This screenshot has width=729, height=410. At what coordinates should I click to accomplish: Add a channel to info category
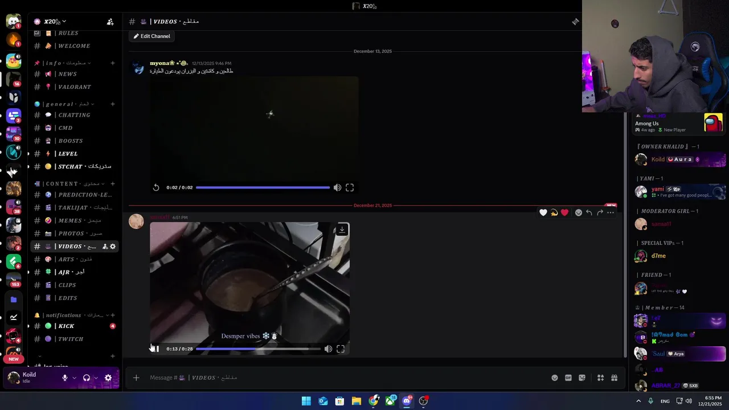click(x=113, y=63)
